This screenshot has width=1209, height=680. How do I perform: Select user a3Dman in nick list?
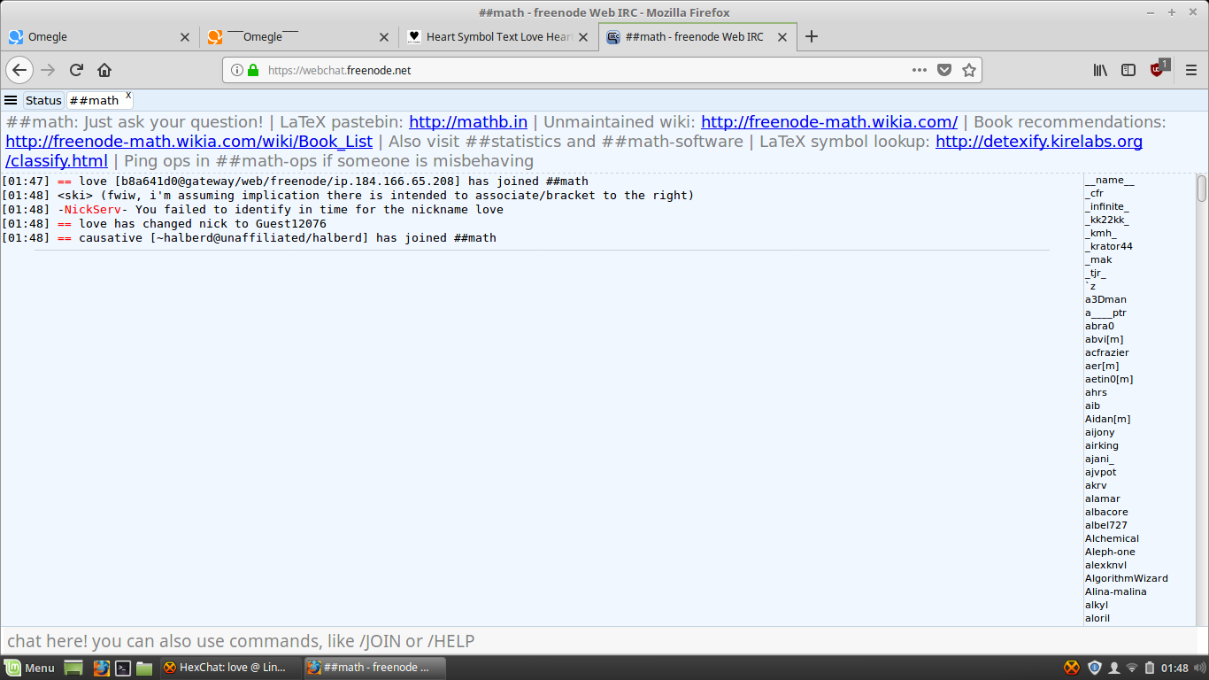pyautogui.click(x=1105, y=299)
